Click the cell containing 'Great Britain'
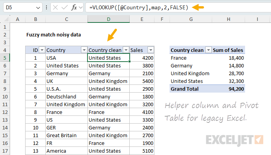The image size is (271, 155). [x=67, y=135]
